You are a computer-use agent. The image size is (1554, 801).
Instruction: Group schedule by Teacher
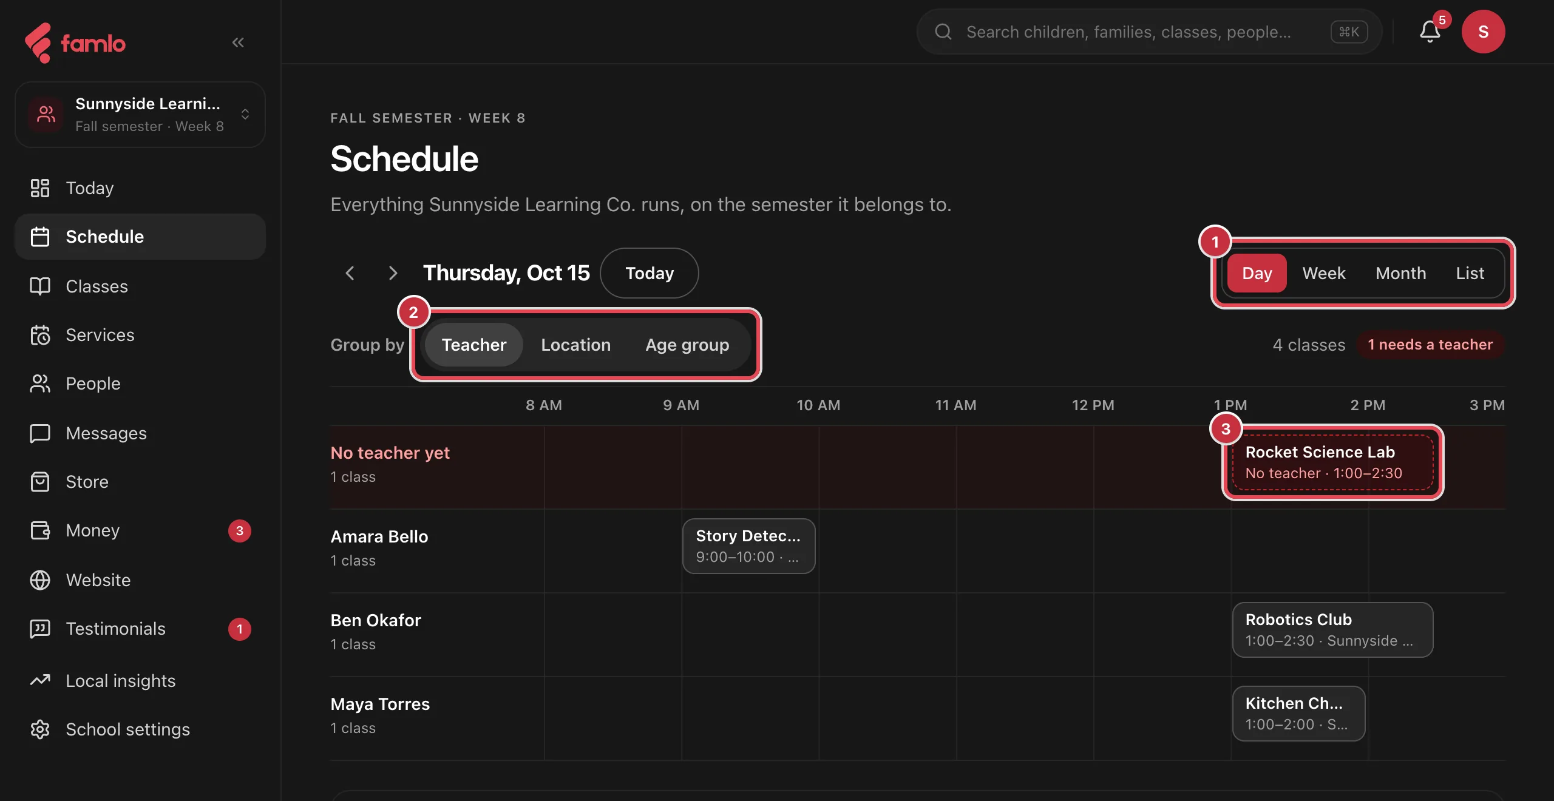tap(473, 345)
